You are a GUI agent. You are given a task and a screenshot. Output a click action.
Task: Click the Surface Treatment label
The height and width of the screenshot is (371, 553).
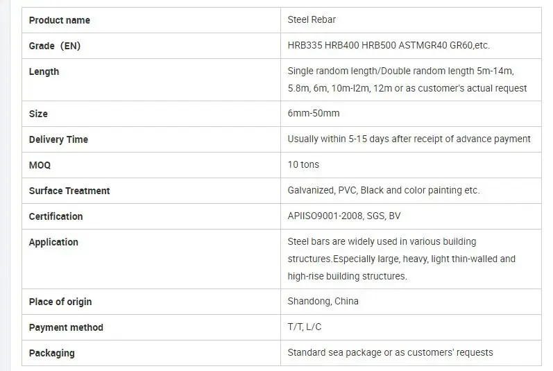pos(69,191)
